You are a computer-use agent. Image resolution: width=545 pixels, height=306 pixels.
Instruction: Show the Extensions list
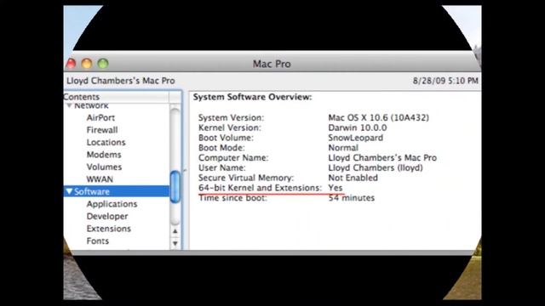click(109, 229)
